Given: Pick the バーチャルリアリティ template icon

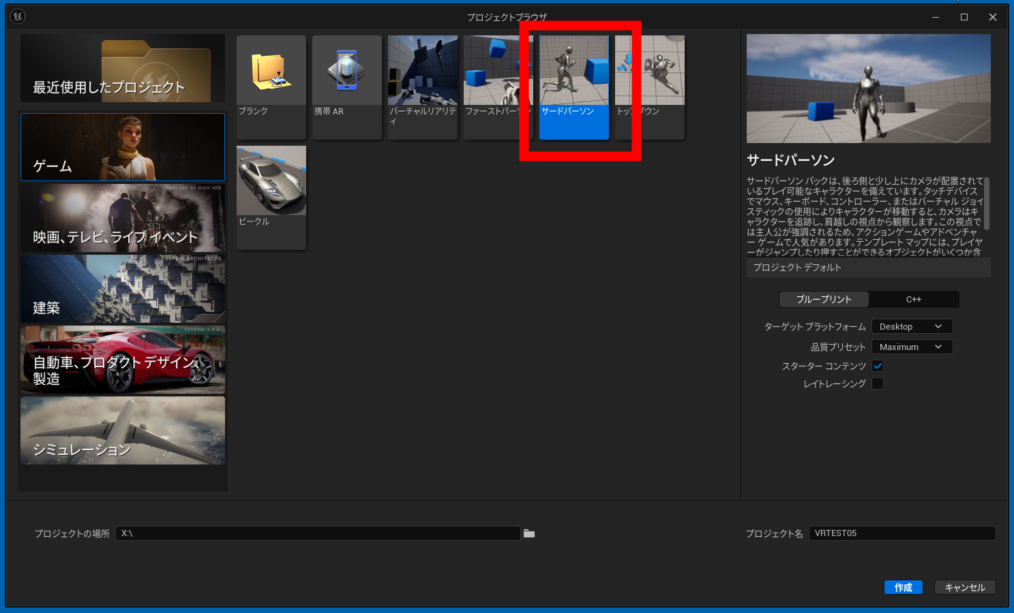Looking at the screenshot, I should coord(422,72).
